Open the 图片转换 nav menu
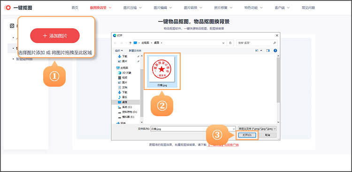This screenshot has height=172, width=352. pos(193,7)
